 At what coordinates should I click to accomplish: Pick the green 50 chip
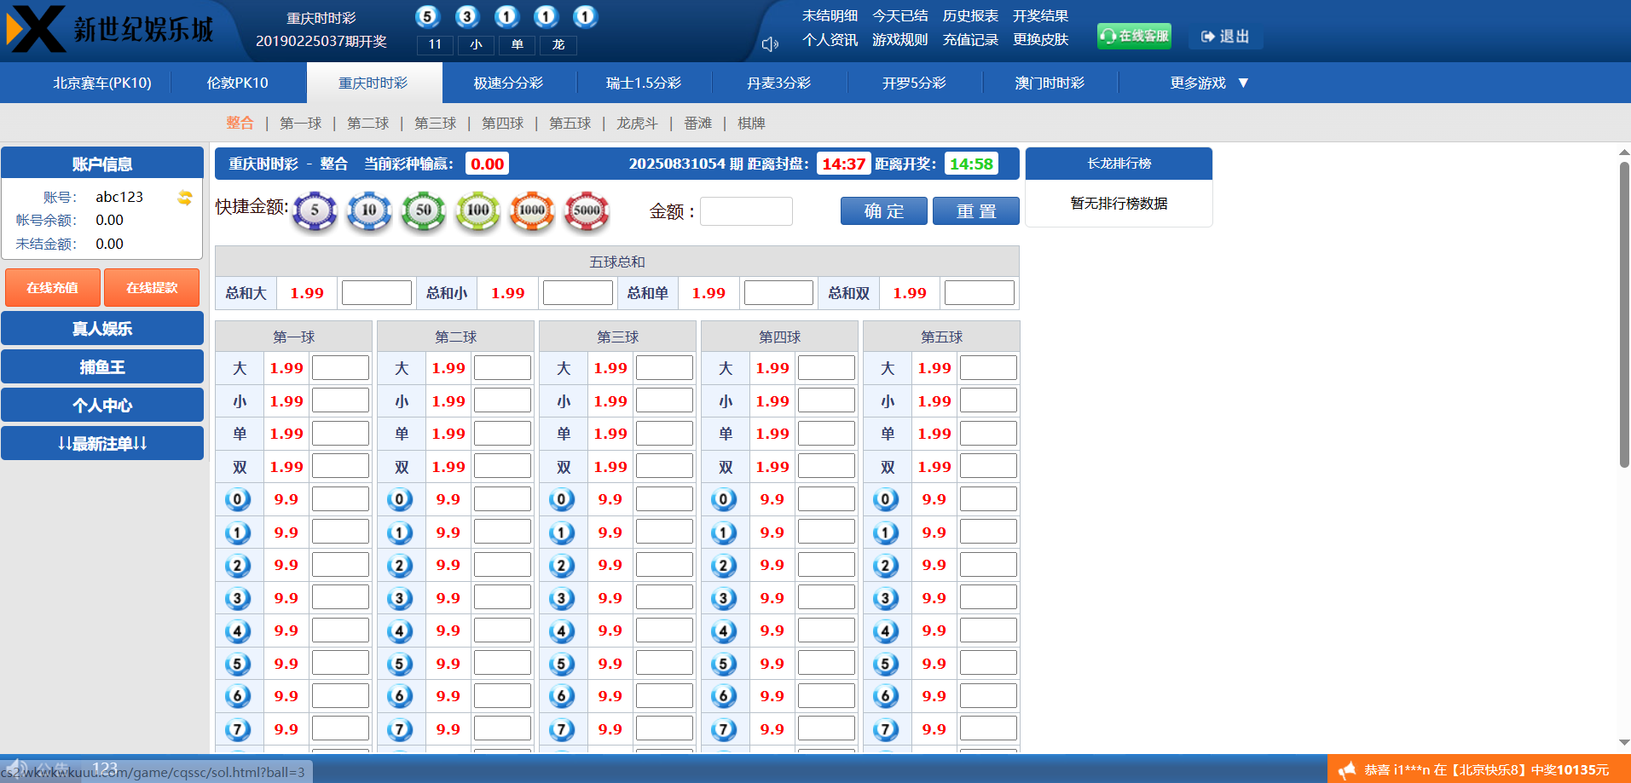pos(424,210)
